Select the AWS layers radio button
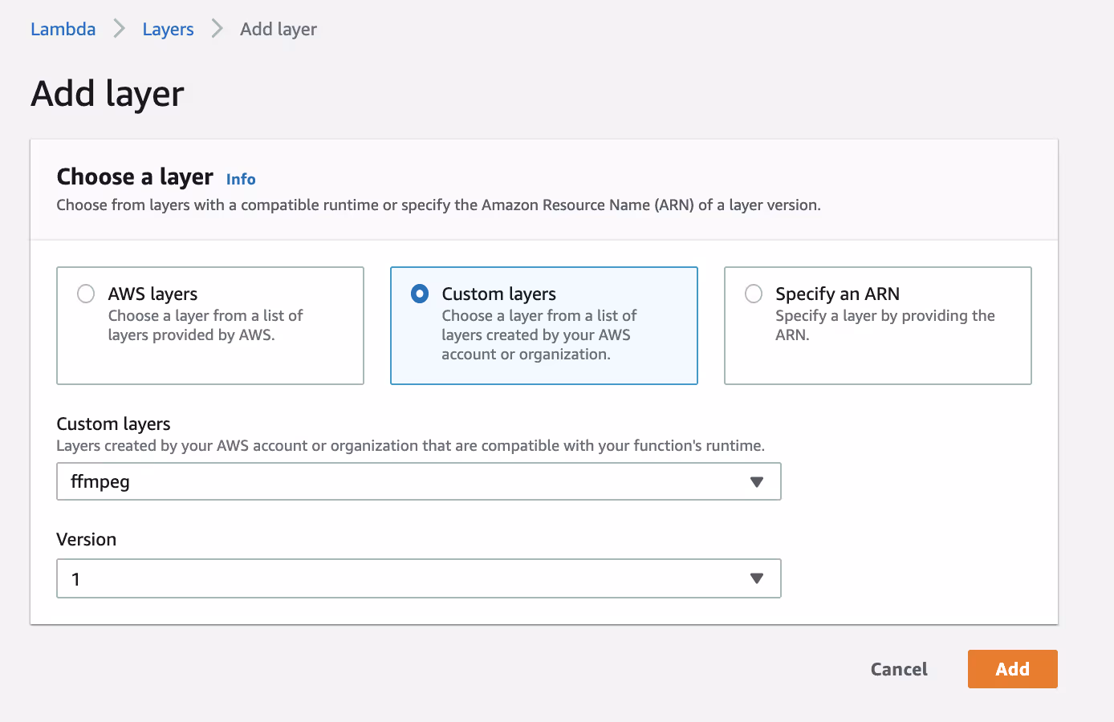 tap(86, 294)
